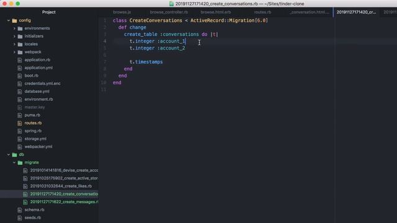Open 20191127171622_create_messages migration
The image size is (397, 223).
64,202
